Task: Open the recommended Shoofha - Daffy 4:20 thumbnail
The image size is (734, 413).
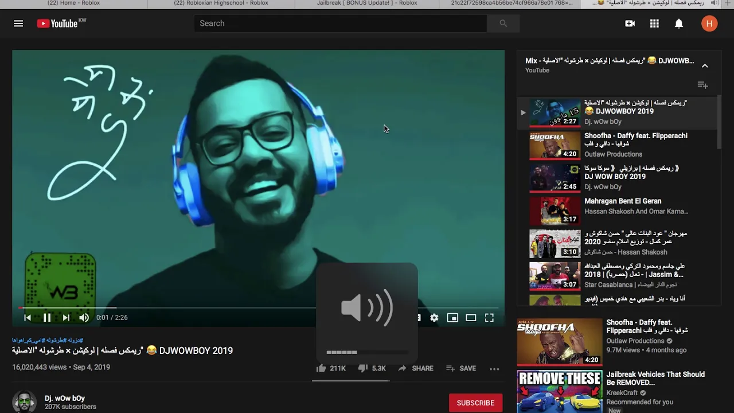Action: (x=559, y=342)
